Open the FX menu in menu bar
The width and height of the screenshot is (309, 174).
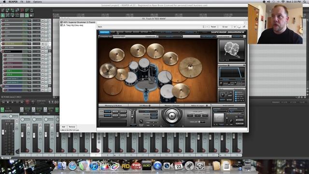coord(22,1)
